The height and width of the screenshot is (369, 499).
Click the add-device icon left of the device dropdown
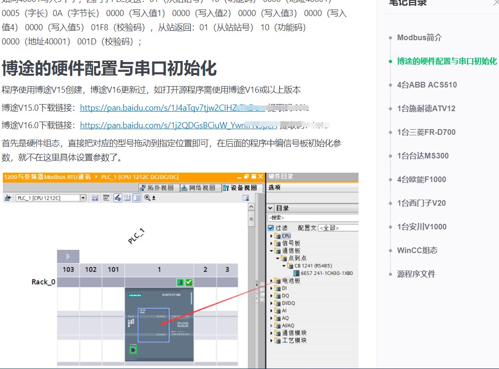[x=8, y=198]
